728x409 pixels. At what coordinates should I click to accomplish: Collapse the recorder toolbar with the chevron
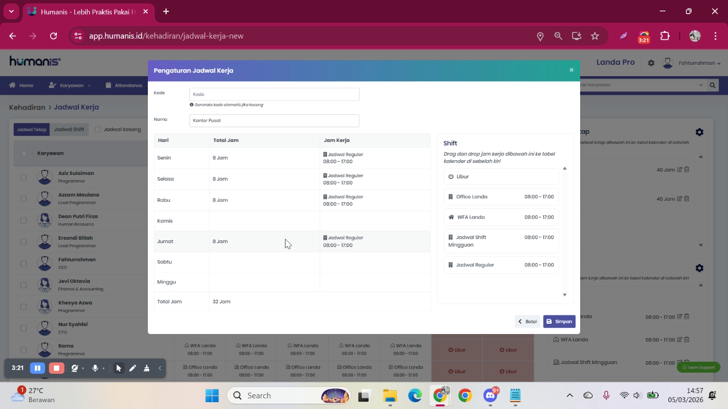[160, 368]
